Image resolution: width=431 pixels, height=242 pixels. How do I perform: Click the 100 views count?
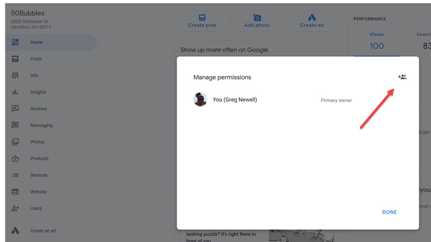[377, 46]
